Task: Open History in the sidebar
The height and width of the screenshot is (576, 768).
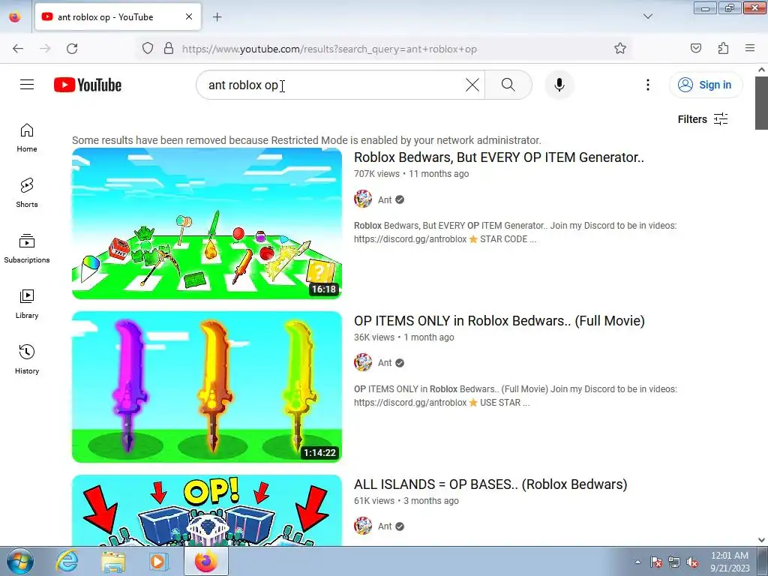Action: pos(27,359)
